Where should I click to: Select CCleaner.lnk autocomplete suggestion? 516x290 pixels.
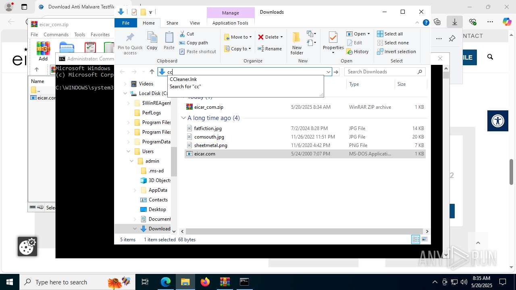pyautogui.click(x=246, y=79)
